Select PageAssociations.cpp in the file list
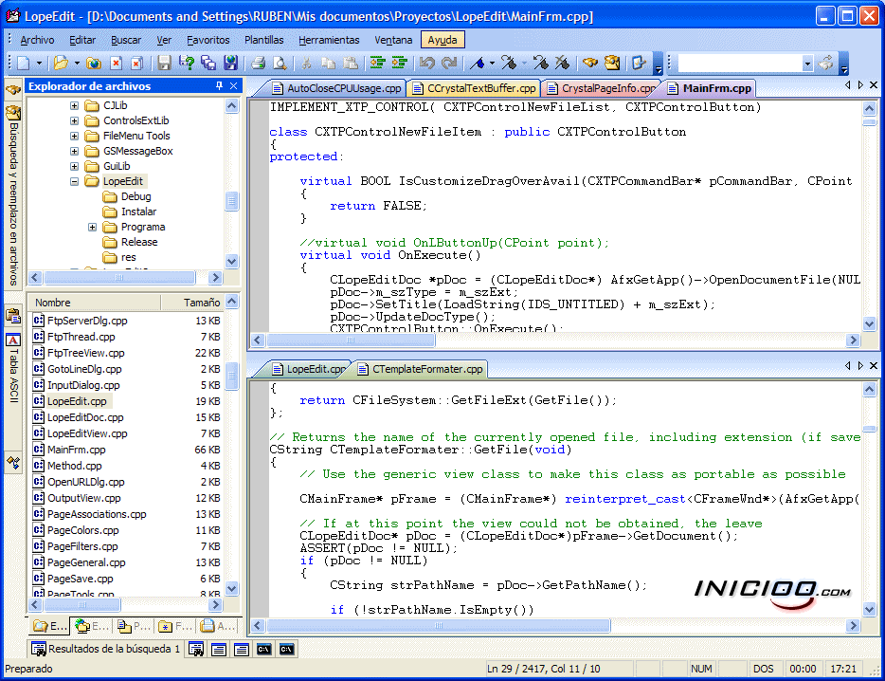 click(97, 514)
